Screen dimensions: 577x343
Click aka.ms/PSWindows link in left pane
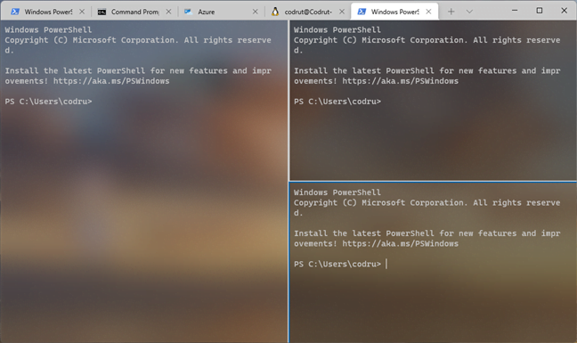click(111, 81)
